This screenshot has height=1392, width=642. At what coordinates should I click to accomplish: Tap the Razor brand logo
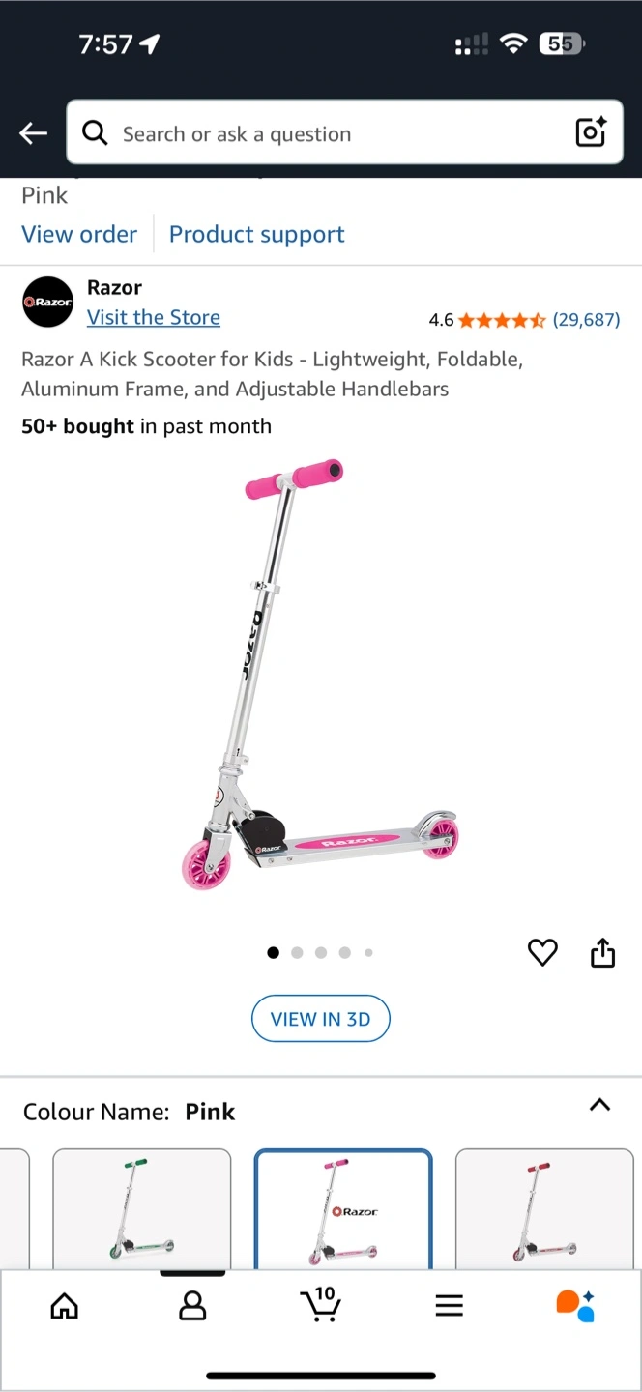click(x=48, y=302)
